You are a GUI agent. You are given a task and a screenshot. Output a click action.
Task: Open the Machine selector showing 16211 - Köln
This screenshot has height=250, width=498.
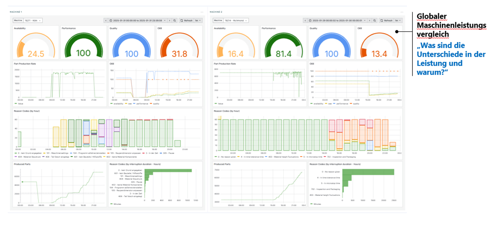click(x=33, y=20)
